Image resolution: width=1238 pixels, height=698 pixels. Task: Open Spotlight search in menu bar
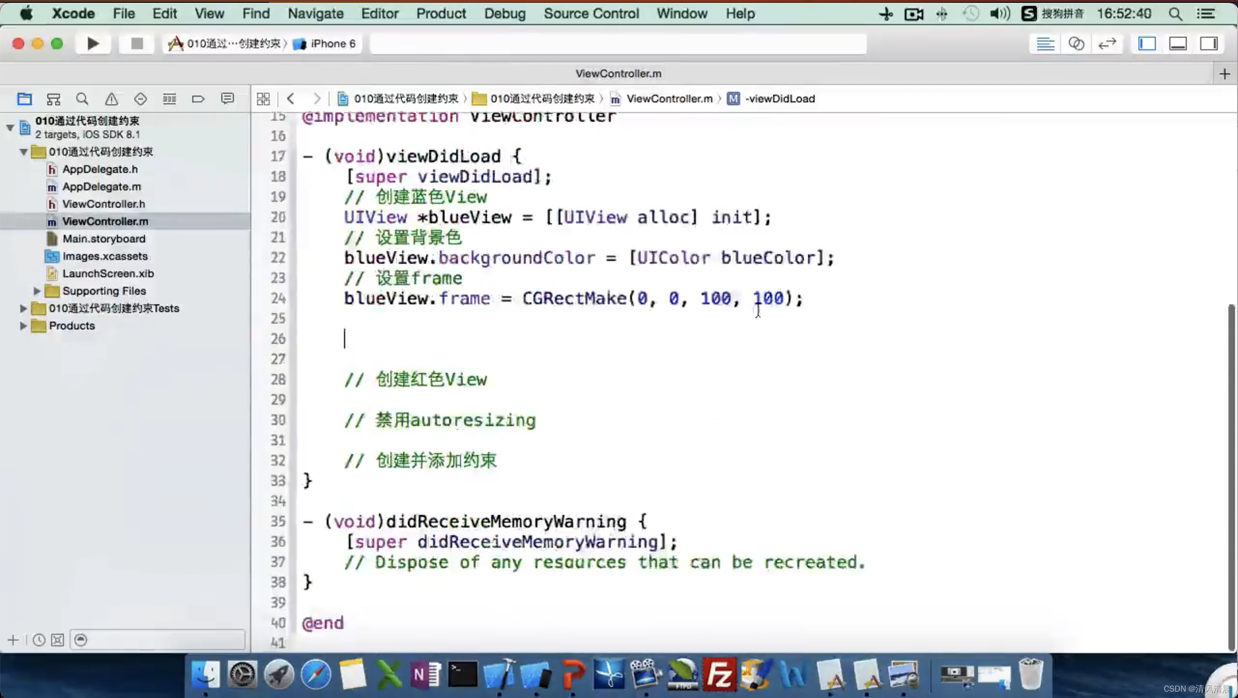pos(1175,14)
